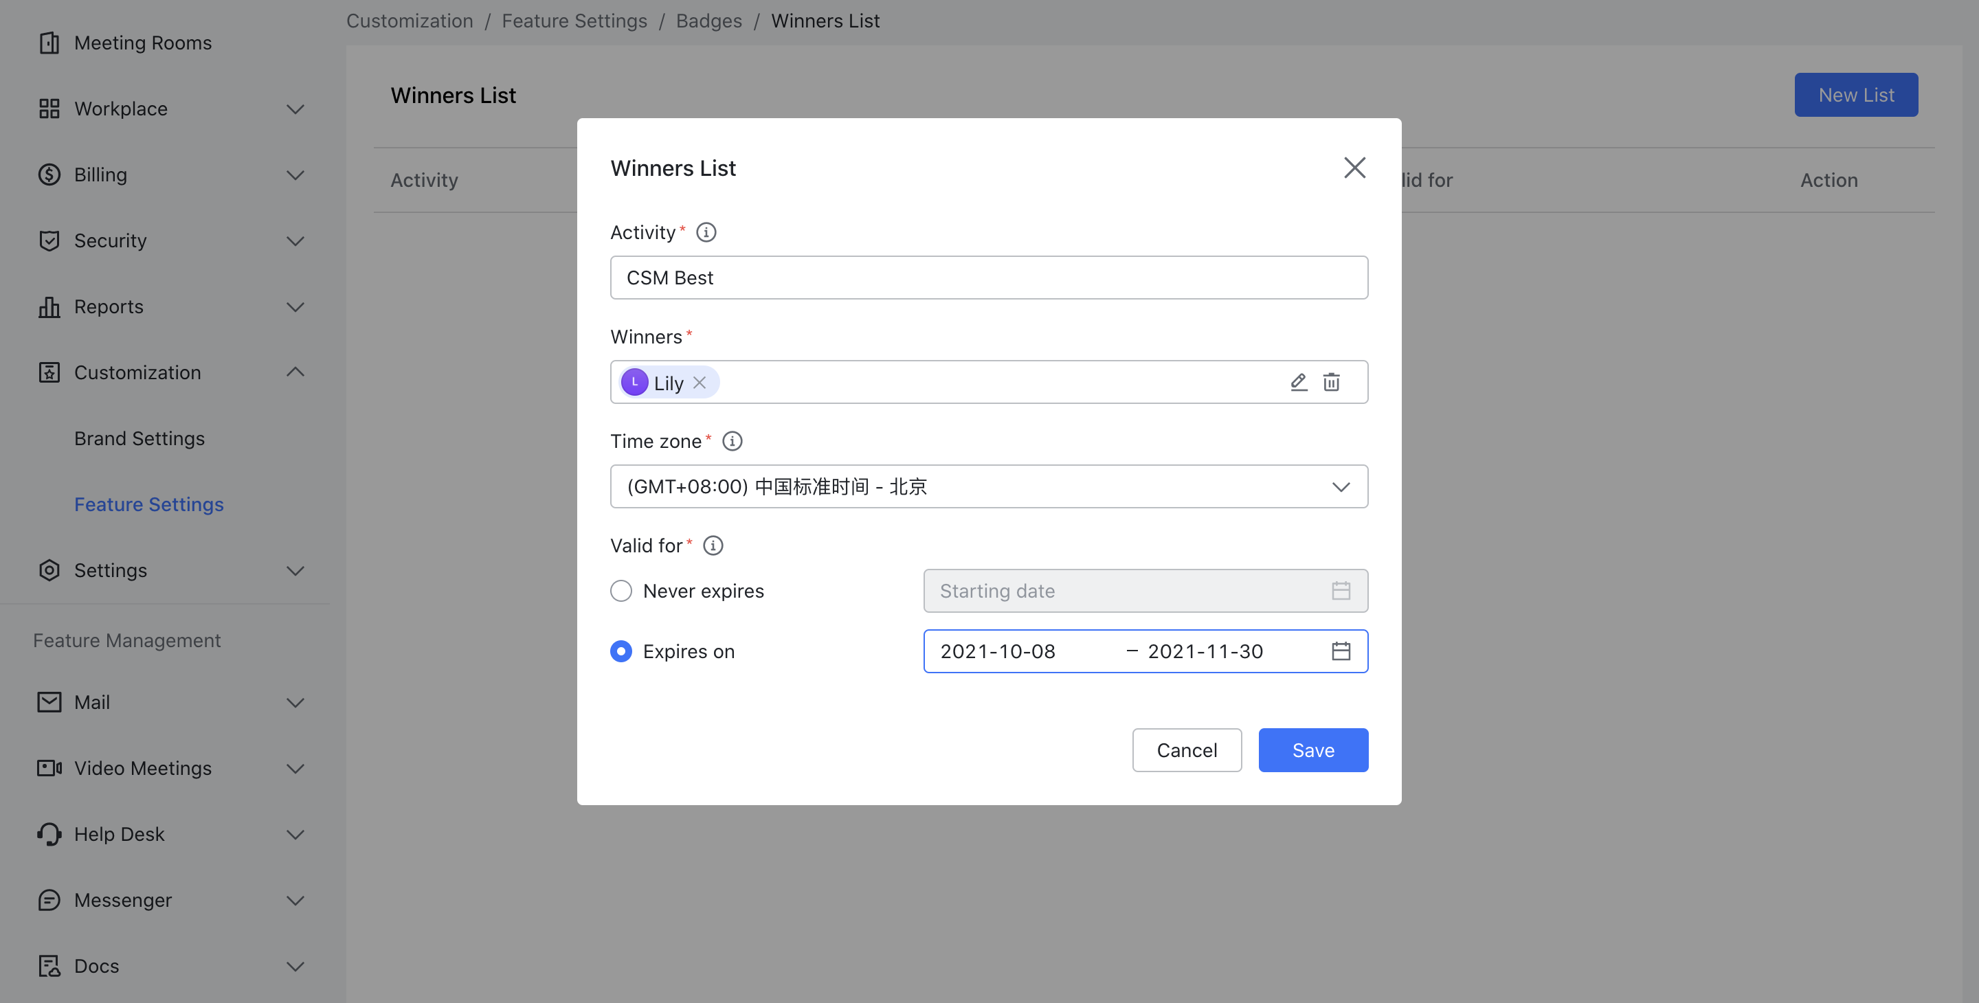Click the Security shield icon

click(x=48, y=240)
